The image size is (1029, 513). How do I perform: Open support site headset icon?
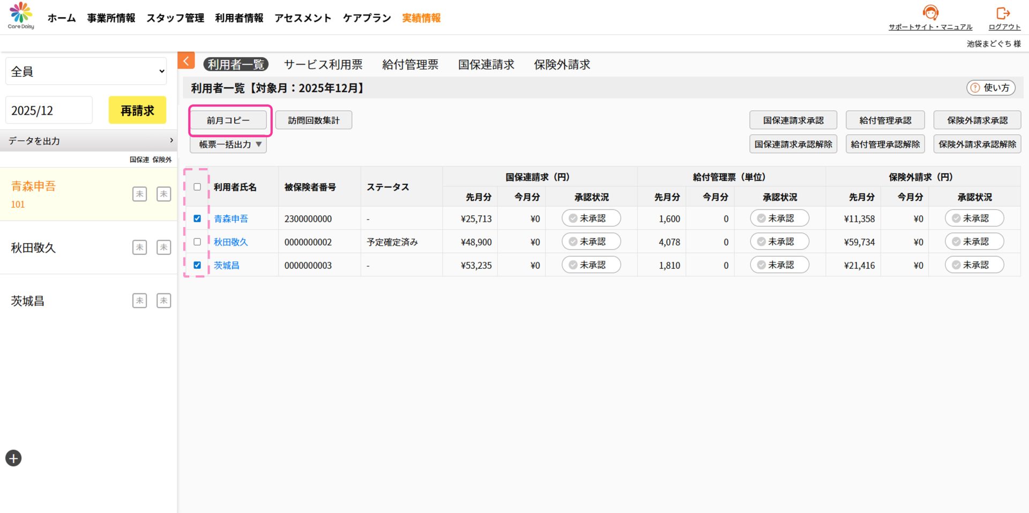pos(930,12)
